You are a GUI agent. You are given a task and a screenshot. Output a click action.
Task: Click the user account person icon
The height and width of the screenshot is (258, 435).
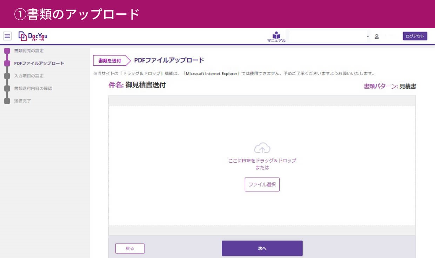tap(376, 36)
